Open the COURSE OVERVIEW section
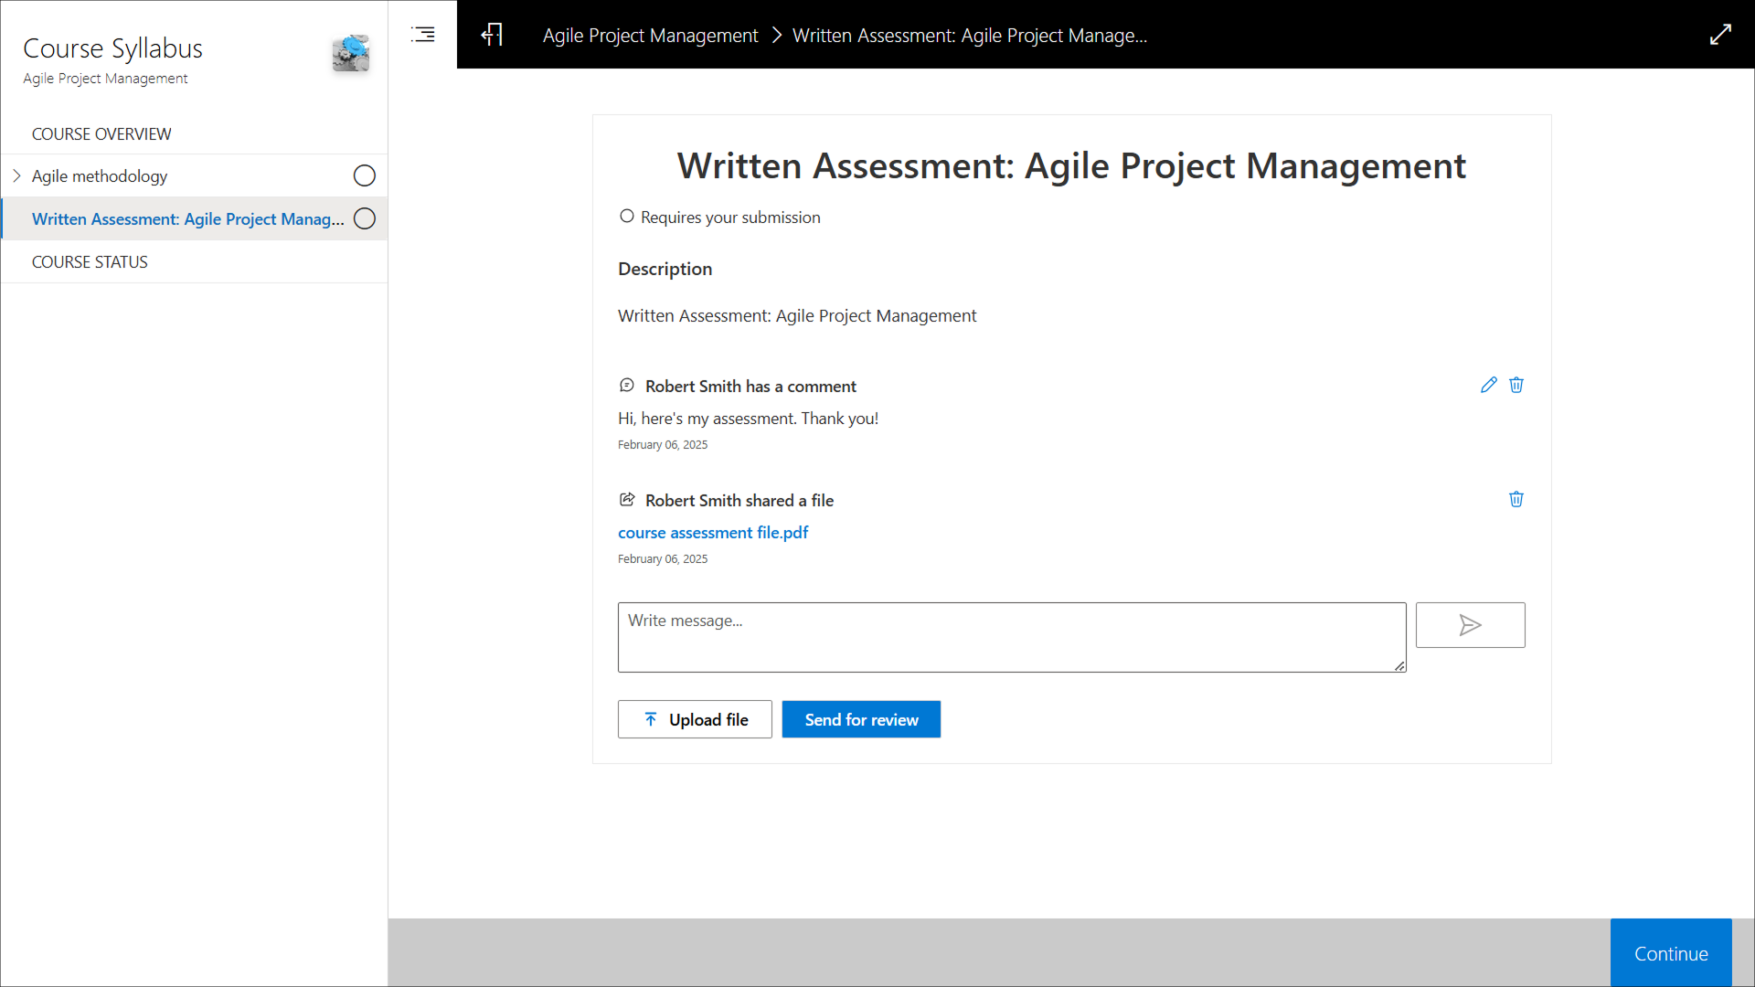Screen dimensions: 1755x987 point(101,133)
